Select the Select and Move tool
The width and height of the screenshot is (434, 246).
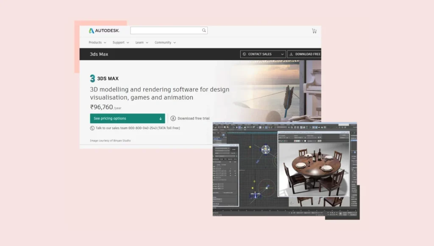236,127
